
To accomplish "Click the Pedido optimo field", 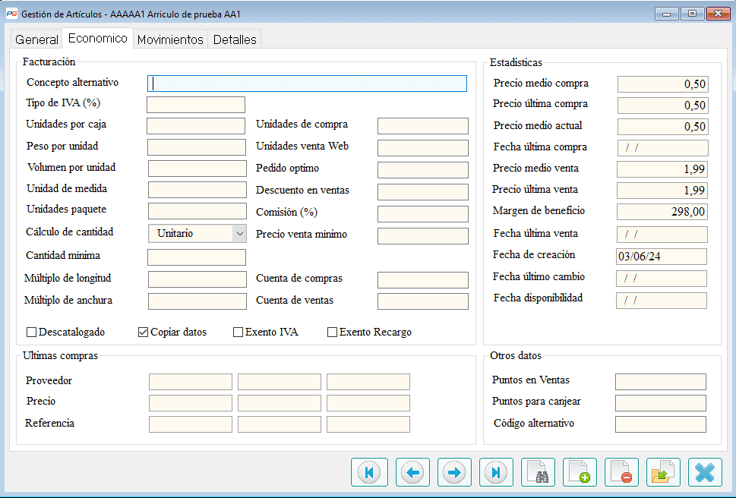I will (x=423, y=170).
